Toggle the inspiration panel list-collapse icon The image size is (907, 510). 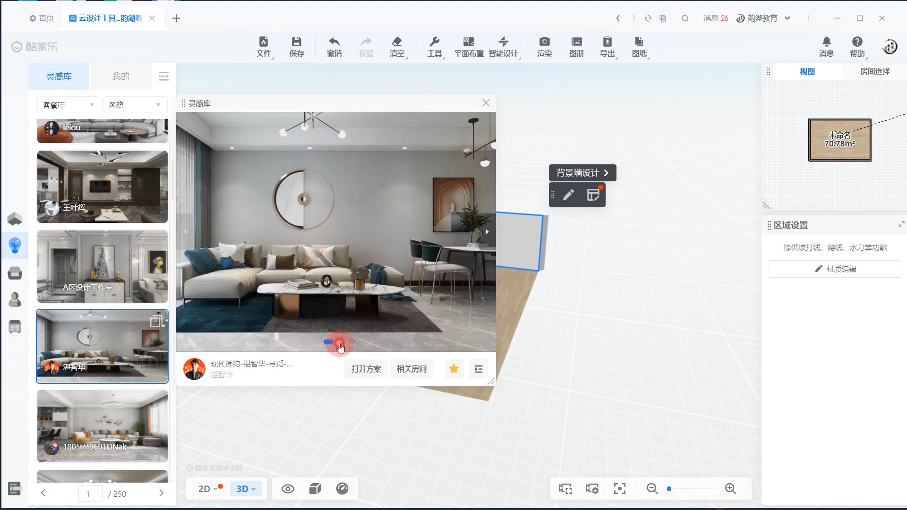(x=163, y=76)
